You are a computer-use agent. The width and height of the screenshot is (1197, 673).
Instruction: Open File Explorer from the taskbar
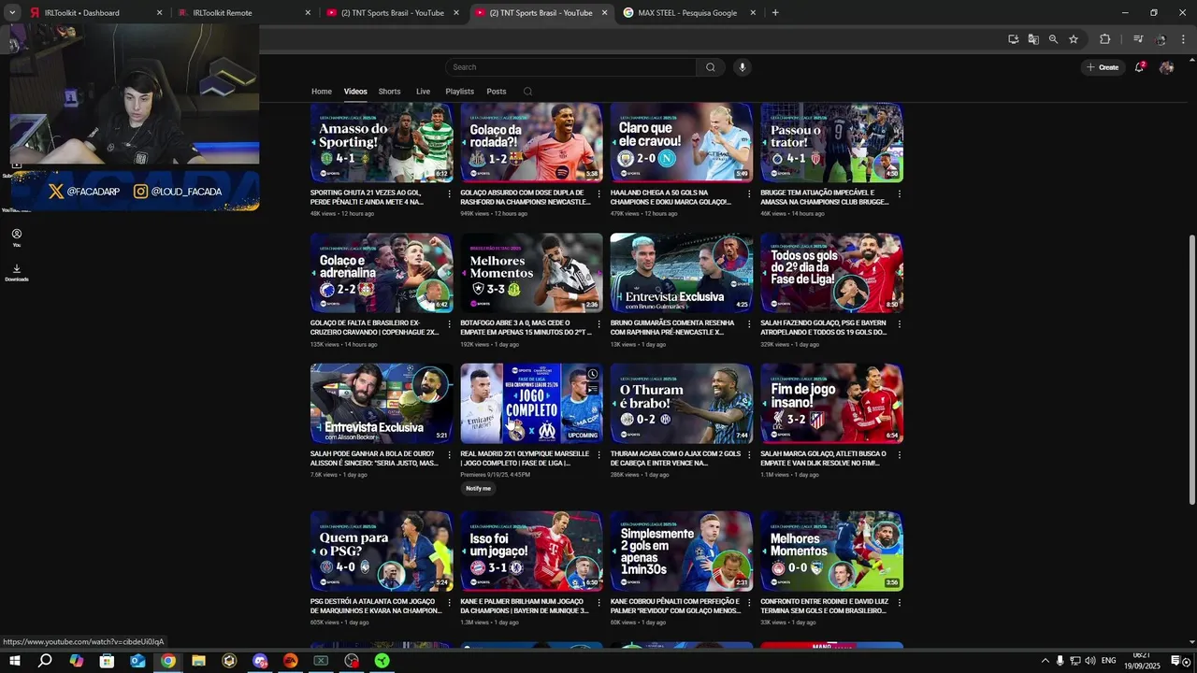[198, 661]
